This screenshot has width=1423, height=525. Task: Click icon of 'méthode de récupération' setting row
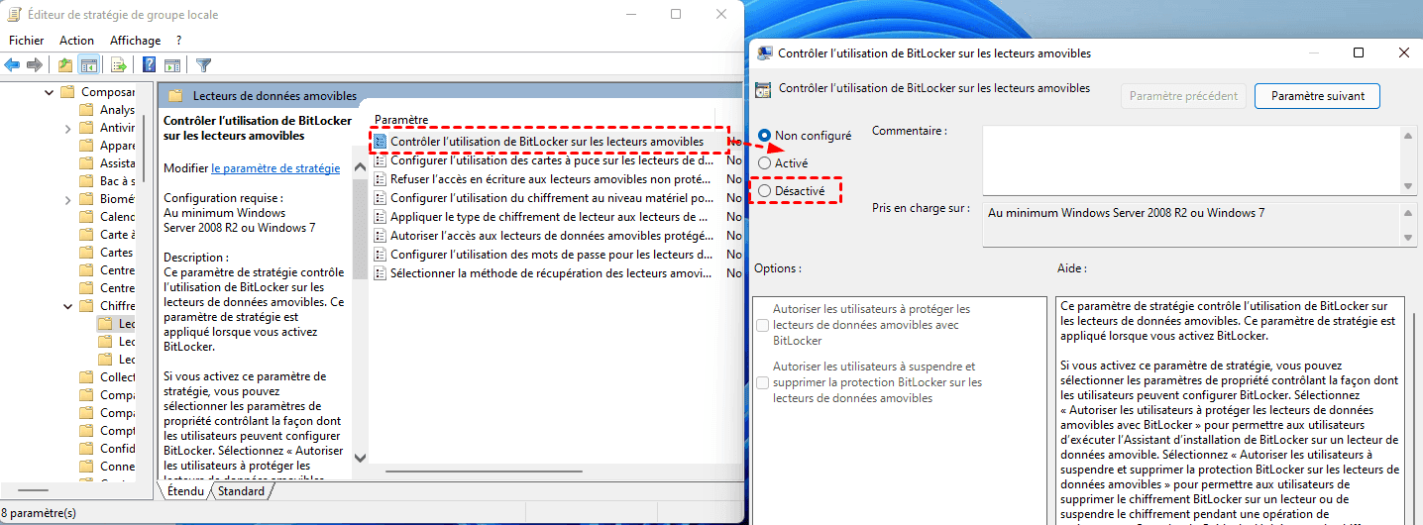click(381, 273)
